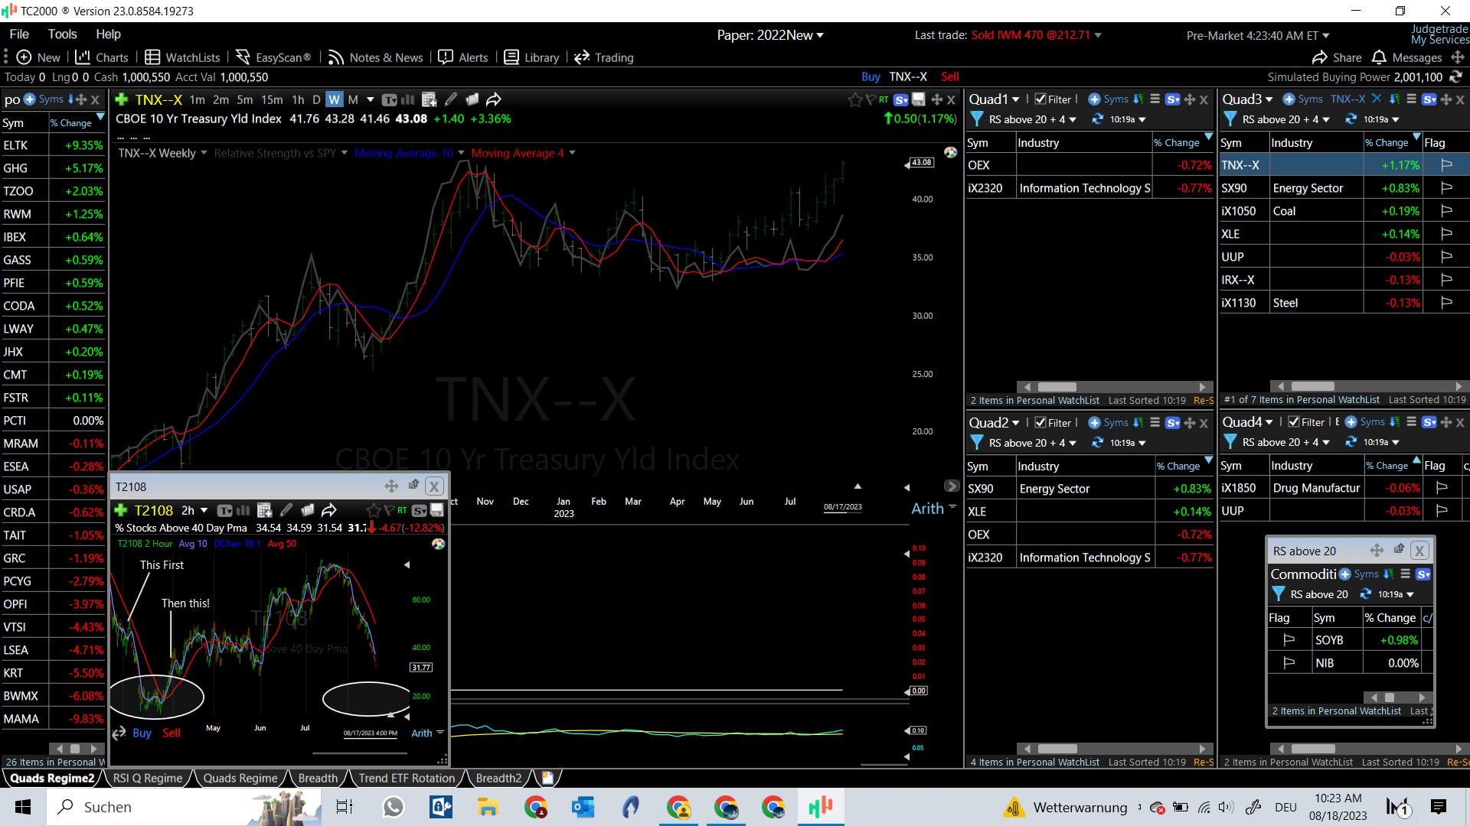
Task: Open the add indicator calendar-grid icon
Action: coord(429,99)
